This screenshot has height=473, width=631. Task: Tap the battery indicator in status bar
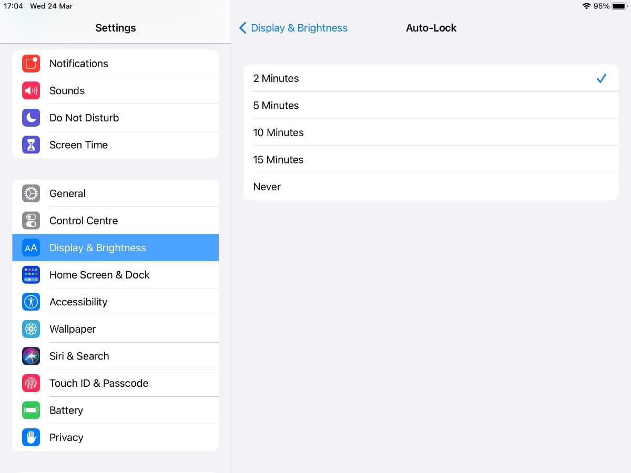[x=619, y=6]
